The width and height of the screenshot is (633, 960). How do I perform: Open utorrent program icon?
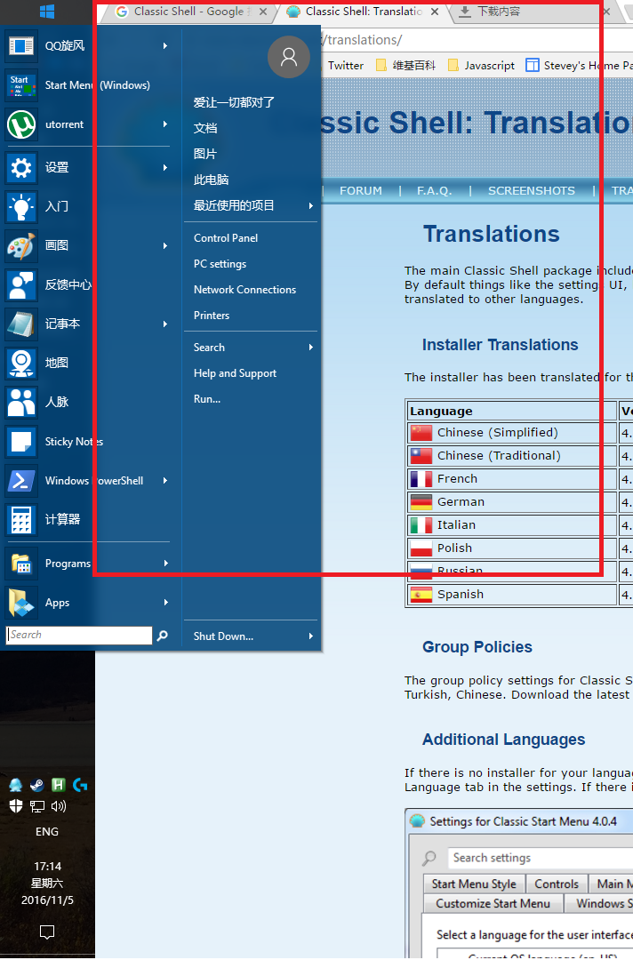21,124
